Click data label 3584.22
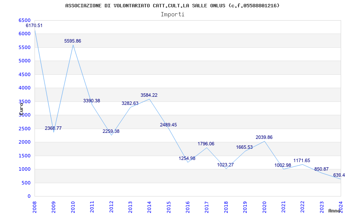 pyautogui.click(x=149, y=95)
